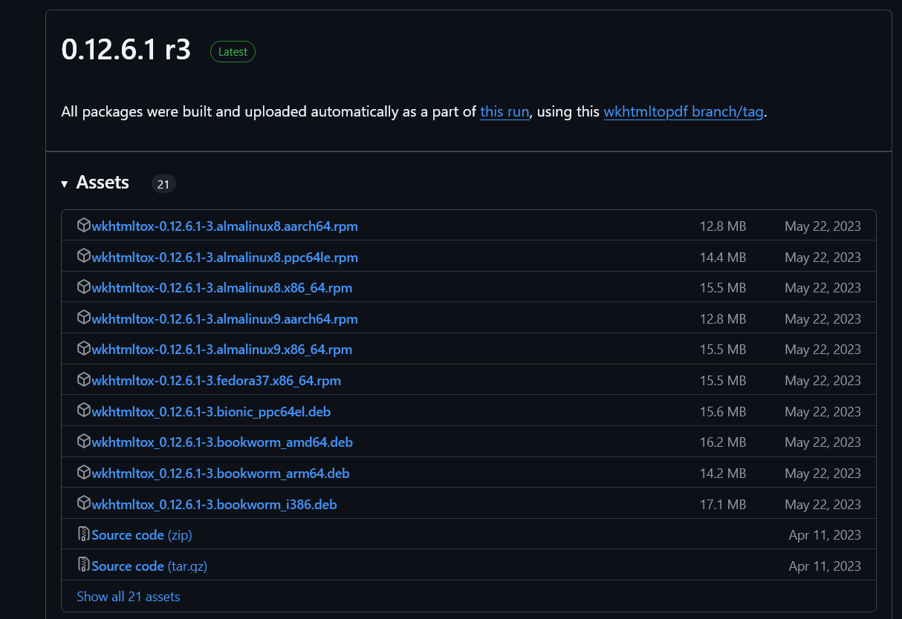Click the 12.8 MB size of almalinux8.aarch64.rpm
This screenshot has height=619, width=902.
tap(723, 226)
